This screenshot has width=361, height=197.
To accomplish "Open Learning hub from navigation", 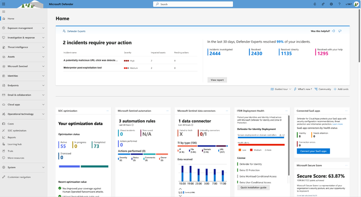I will coord(14,144).
